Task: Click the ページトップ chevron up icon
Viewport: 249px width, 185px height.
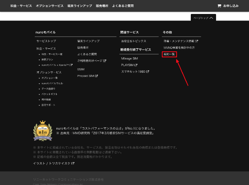Action: point(211,18)
